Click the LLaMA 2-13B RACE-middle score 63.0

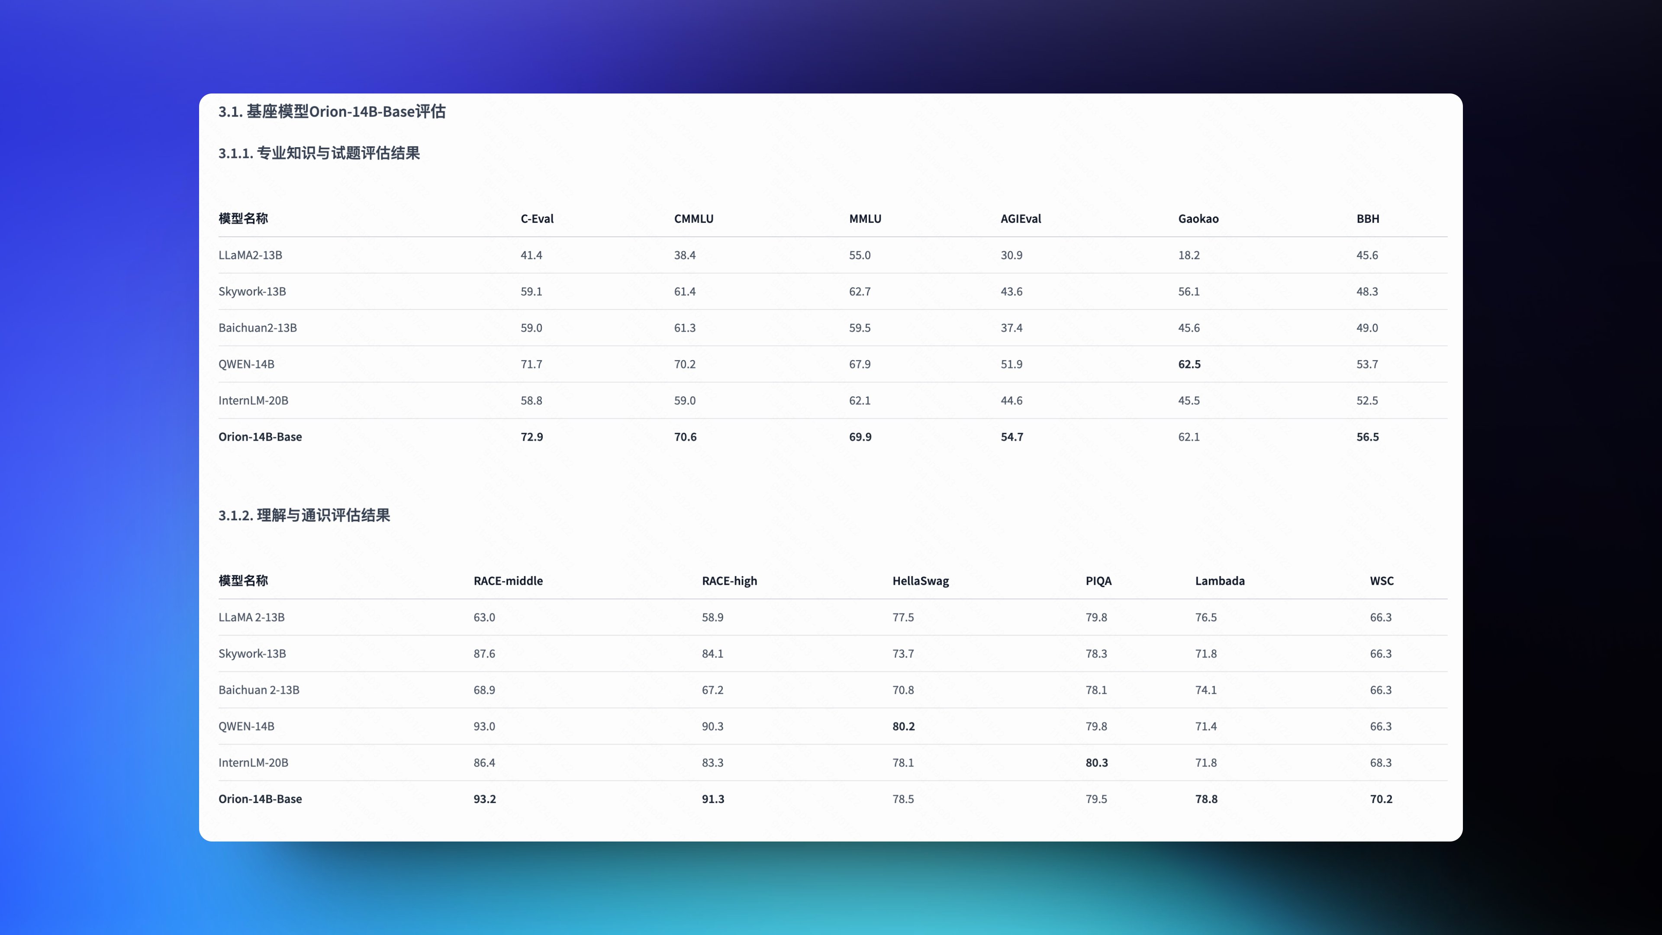pos(484,618)
